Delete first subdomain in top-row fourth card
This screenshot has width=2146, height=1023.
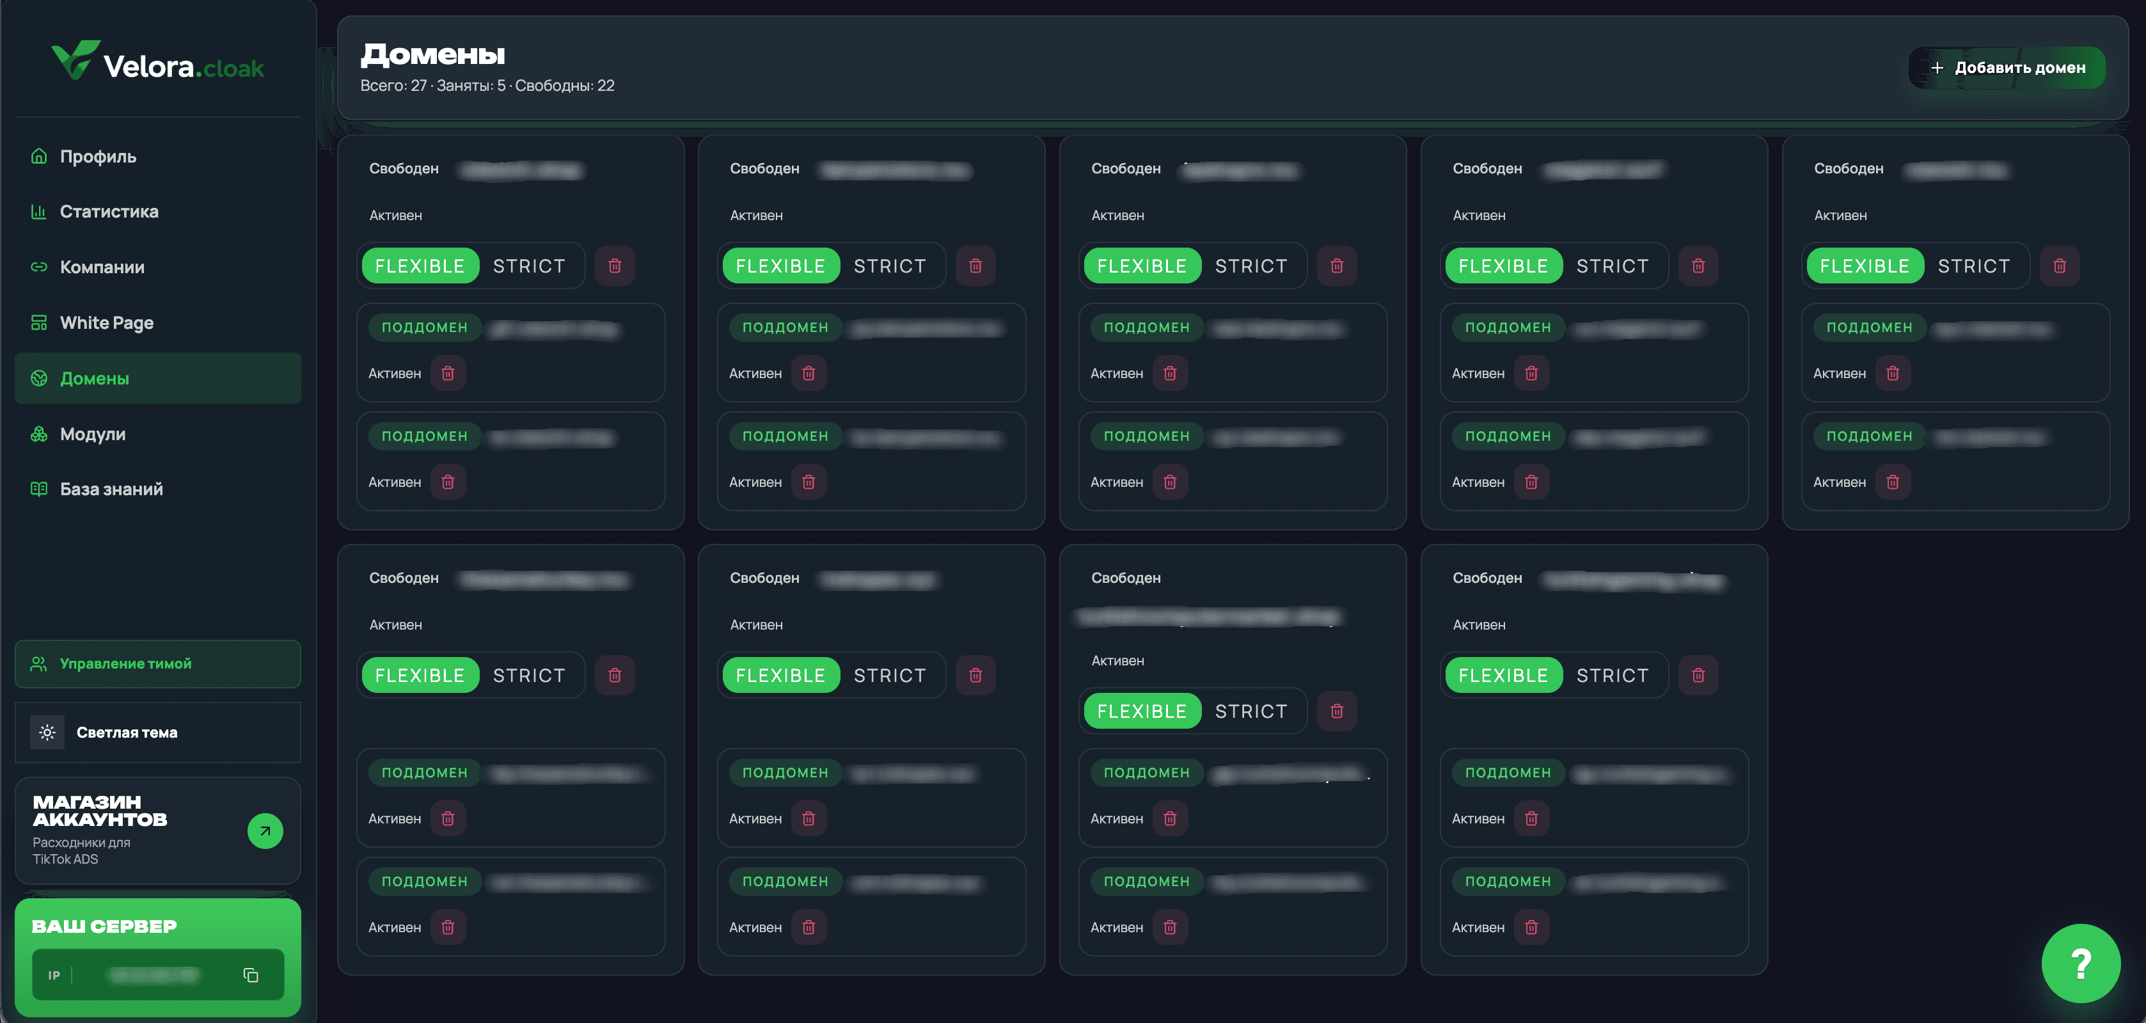point(1531,373)
